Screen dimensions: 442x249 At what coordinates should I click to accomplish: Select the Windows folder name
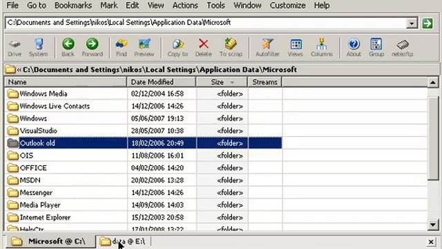coord(33,118)
